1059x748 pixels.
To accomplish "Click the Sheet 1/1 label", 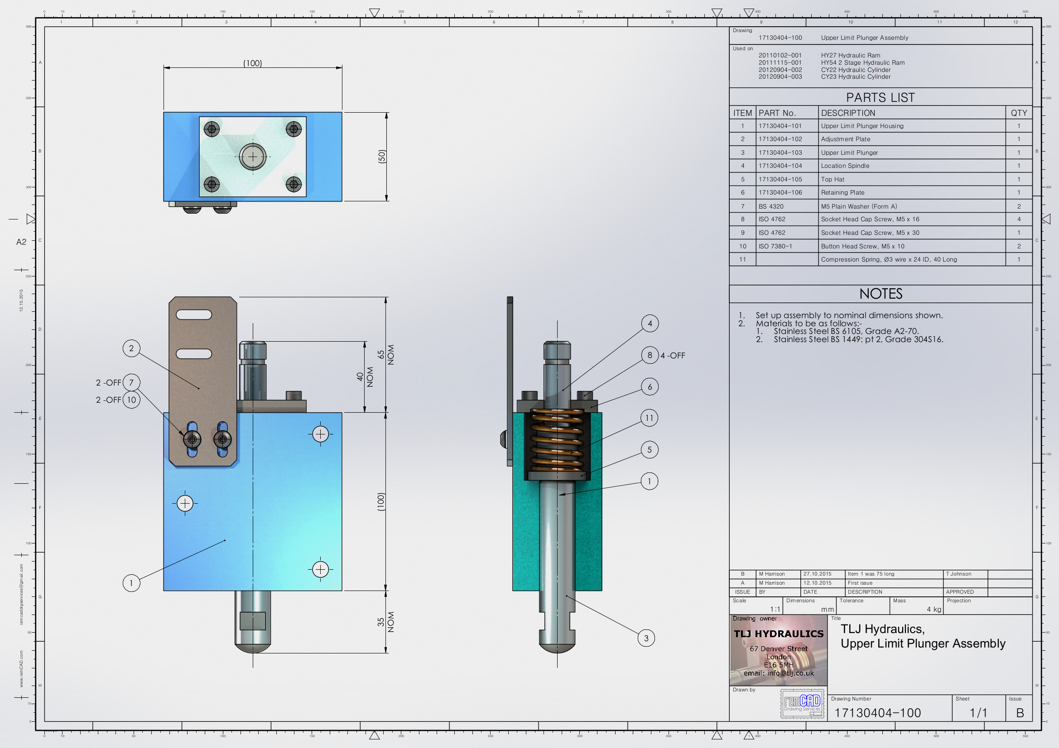I will click(x=979, y=713).
